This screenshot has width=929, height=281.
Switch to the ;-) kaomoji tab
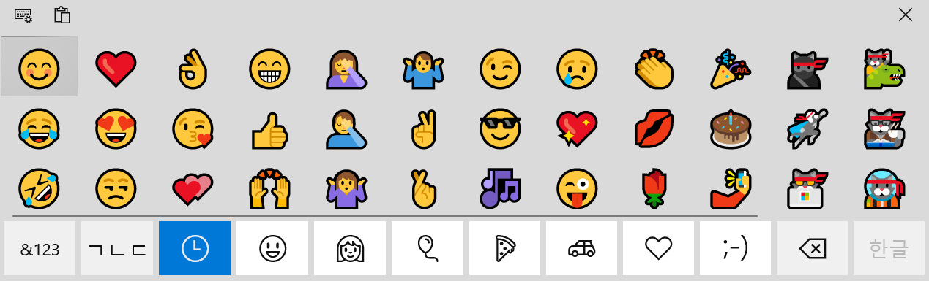(735, 249)
